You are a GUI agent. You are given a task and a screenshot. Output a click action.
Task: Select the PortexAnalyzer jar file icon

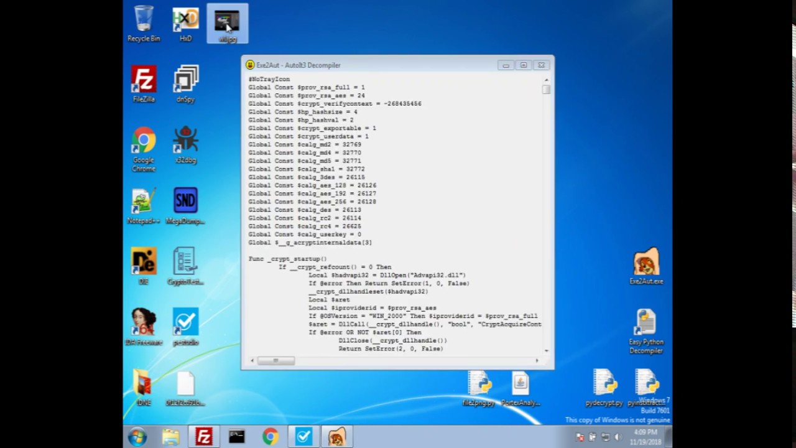pyautogui.click(x=521, y=388)
